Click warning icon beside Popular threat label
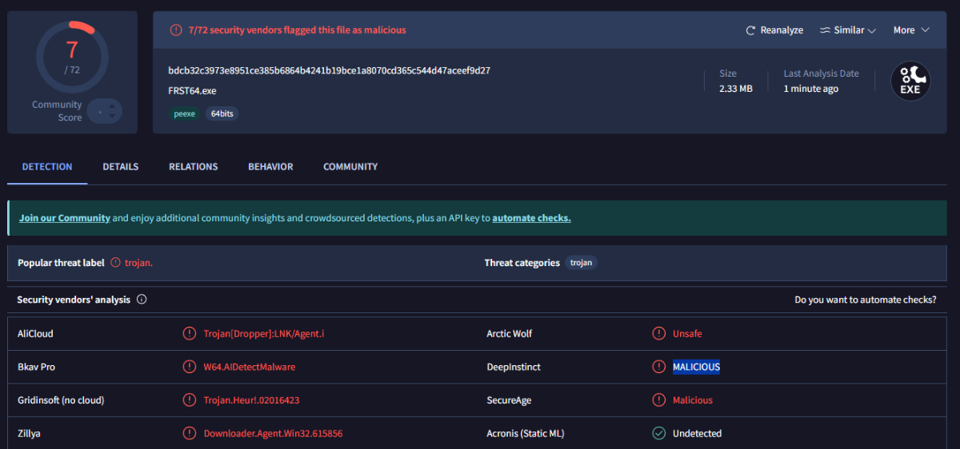Image resolution: width=960 pixels, height=449 pixels. pyautogui.click(x=115, y=263)
